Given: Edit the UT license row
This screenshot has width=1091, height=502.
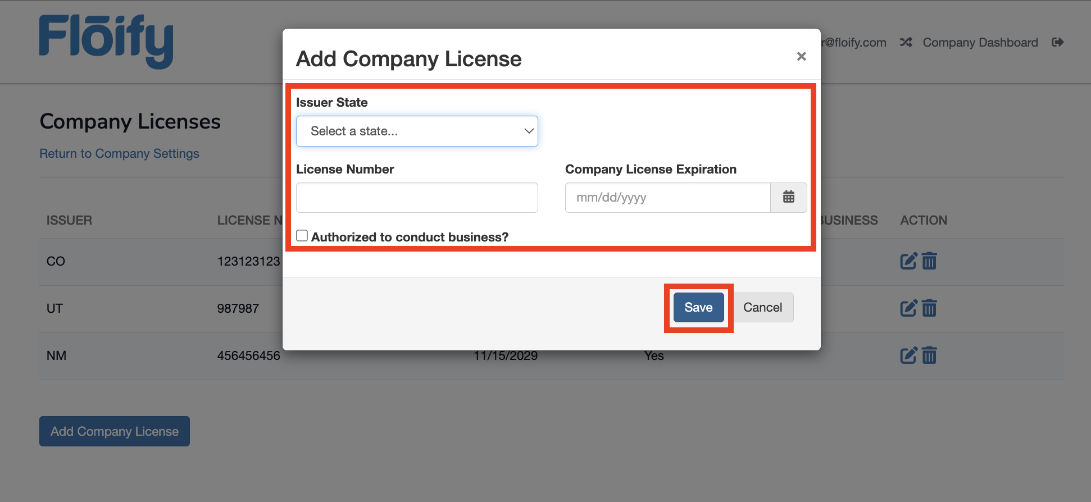Looking at the screenshot, I should pyautogui.click(x=908, y=308).
